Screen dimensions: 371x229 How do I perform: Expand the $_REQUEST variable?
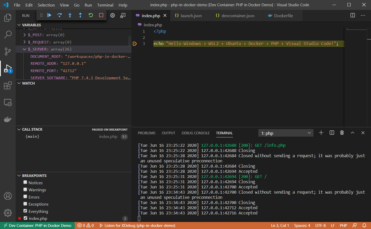(x=25, y=42)
